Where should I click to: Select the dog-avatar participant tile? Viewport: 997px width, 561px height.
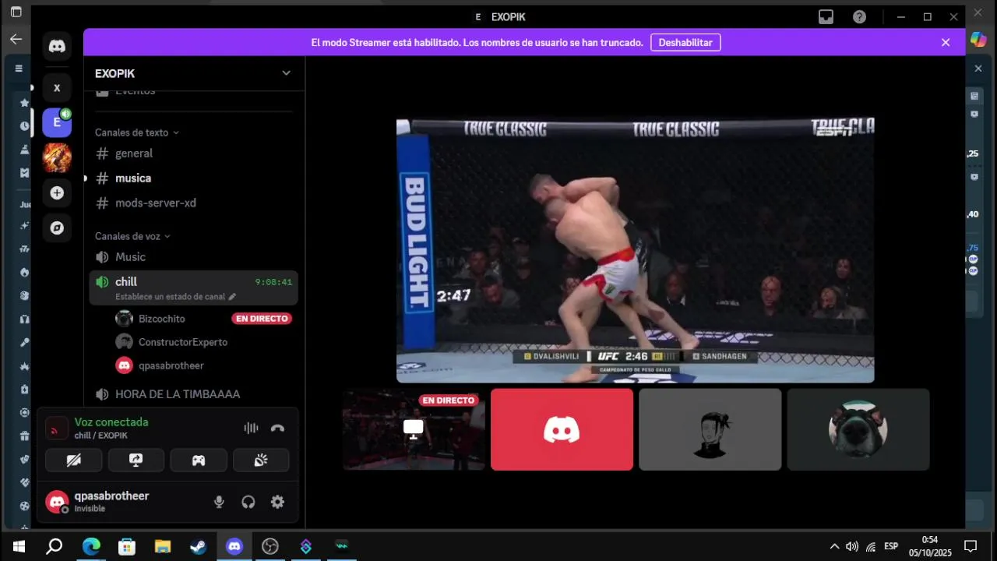tap(858, 429)
